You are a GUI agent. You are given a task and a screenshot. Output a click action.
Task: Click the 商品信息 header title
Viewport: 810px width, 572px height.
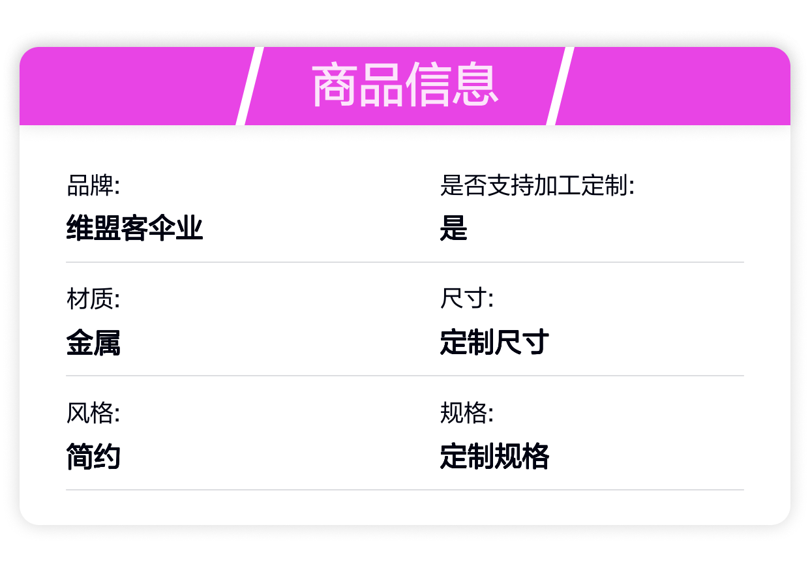405,85
